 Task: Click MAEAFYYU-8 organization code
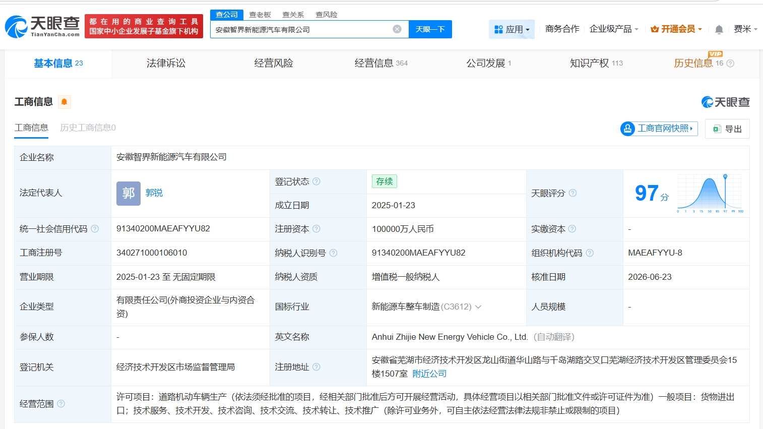tap(655, 253)
